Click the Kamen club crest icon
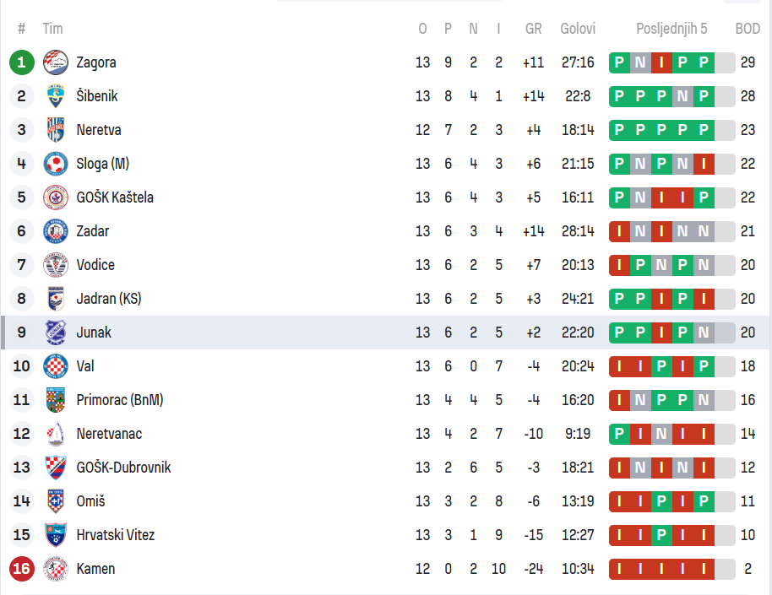Screen dimensions: 772x595 point(56,569)
